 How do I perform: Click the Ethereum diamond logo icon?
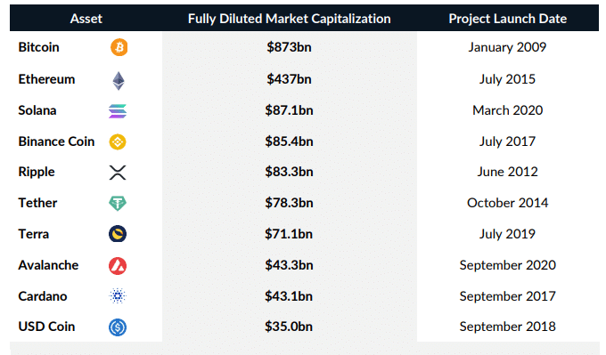(x=119, y=81)
